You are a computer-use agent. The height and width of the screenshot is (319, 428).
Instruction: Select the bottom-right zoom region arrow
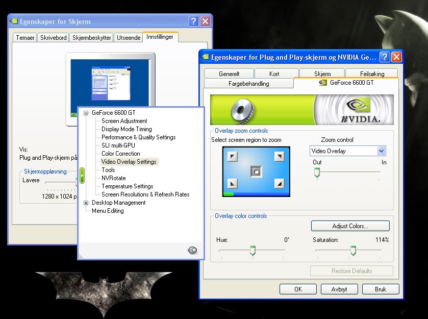279,184
